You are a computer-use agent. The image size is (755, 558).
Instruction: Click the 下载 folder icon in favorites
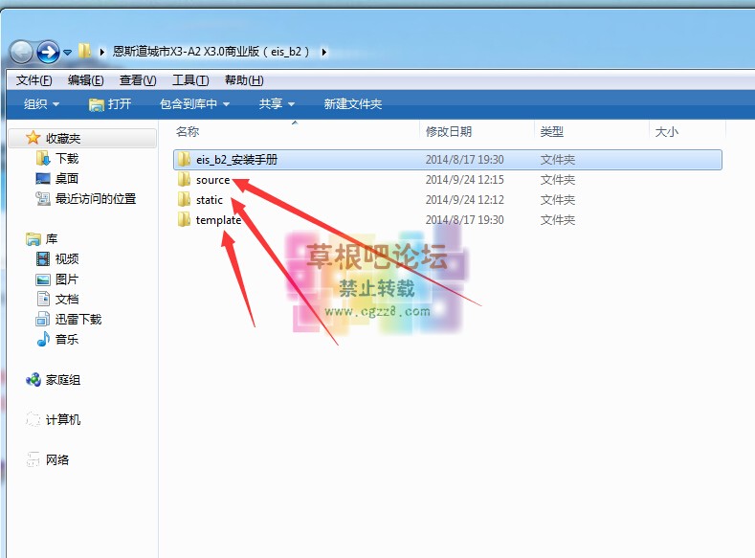pos(43,158)
